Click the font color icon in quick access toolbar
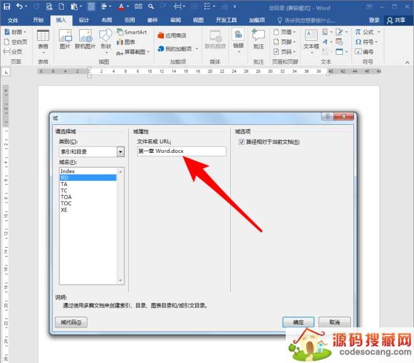The width and height of the screenshot is (414, 363). (x=120, y=6)
